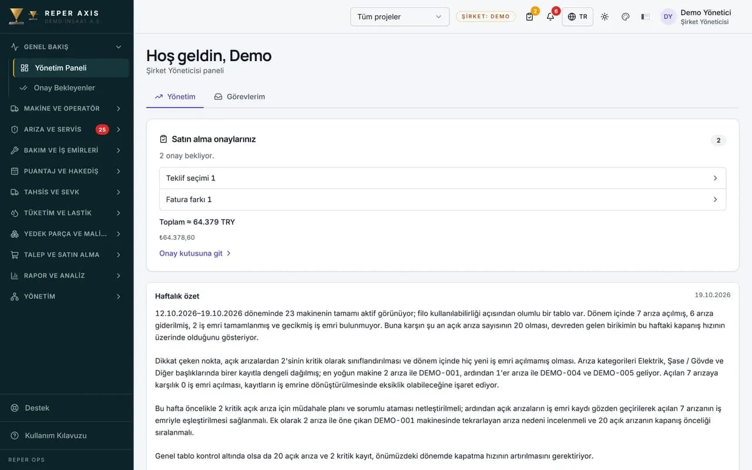Open the color palette theme icon
Viewport: 752px width, 470px height.
[x=625, y=16]
